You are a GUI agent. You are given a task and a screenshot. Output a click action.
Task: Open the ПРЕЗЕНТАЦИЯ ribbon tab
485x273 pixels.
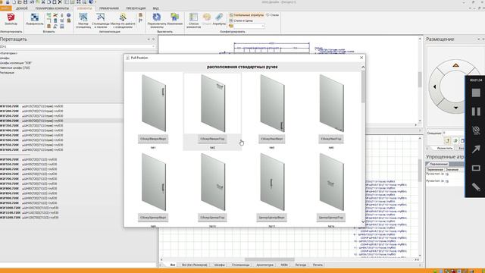136,8
